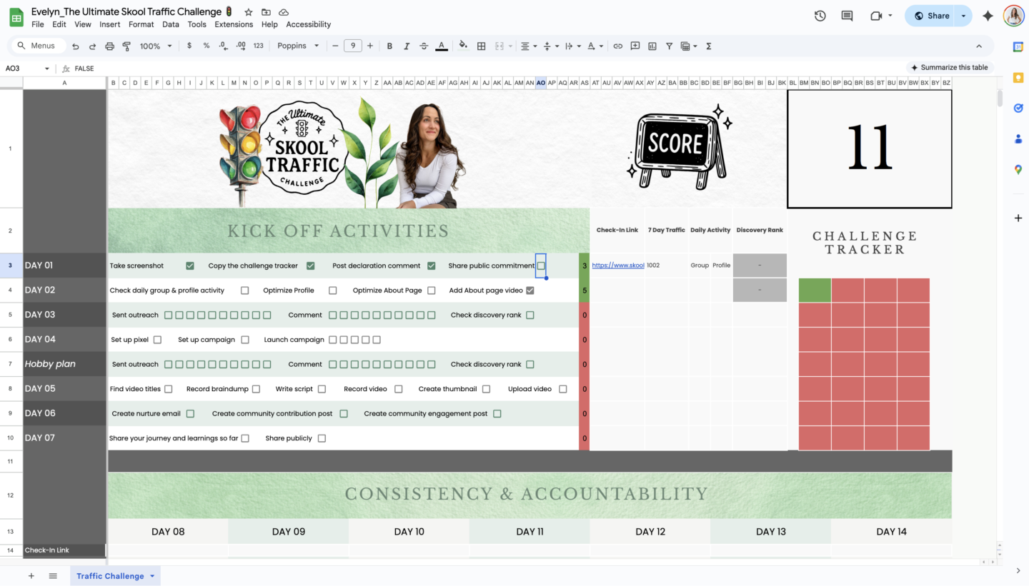Screen dimensions: 1029x586
Task: Open the File menu
Action: click(x=38, y=24)
